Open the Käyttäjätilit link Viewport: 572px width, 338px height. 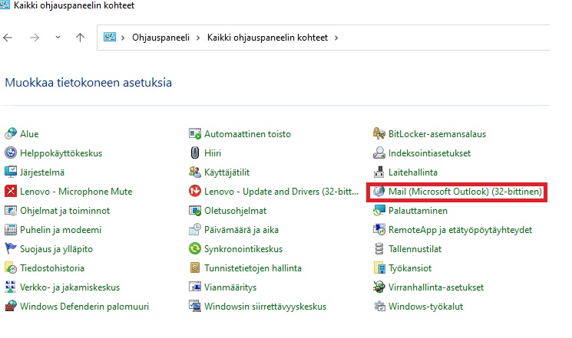pyautogui.click(x=227, y=172)
